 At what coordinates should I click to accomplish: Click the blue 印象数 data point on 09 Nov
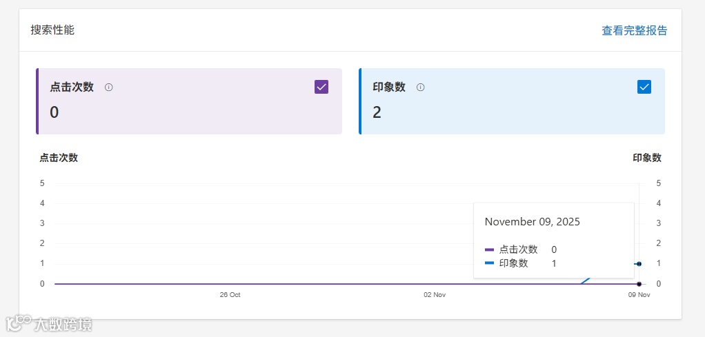(639, 264)
